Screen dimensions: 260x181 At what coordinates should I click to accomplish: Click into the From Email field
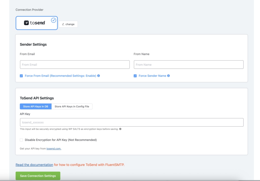coord(75,64)
